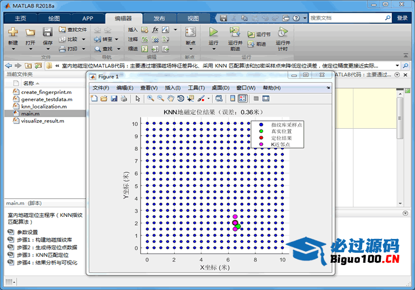This screenshot has width=415, height=290.
Task: Toggle the Edit Plot arrow tool
Action: pyautogui.click(x=138, y=99)
